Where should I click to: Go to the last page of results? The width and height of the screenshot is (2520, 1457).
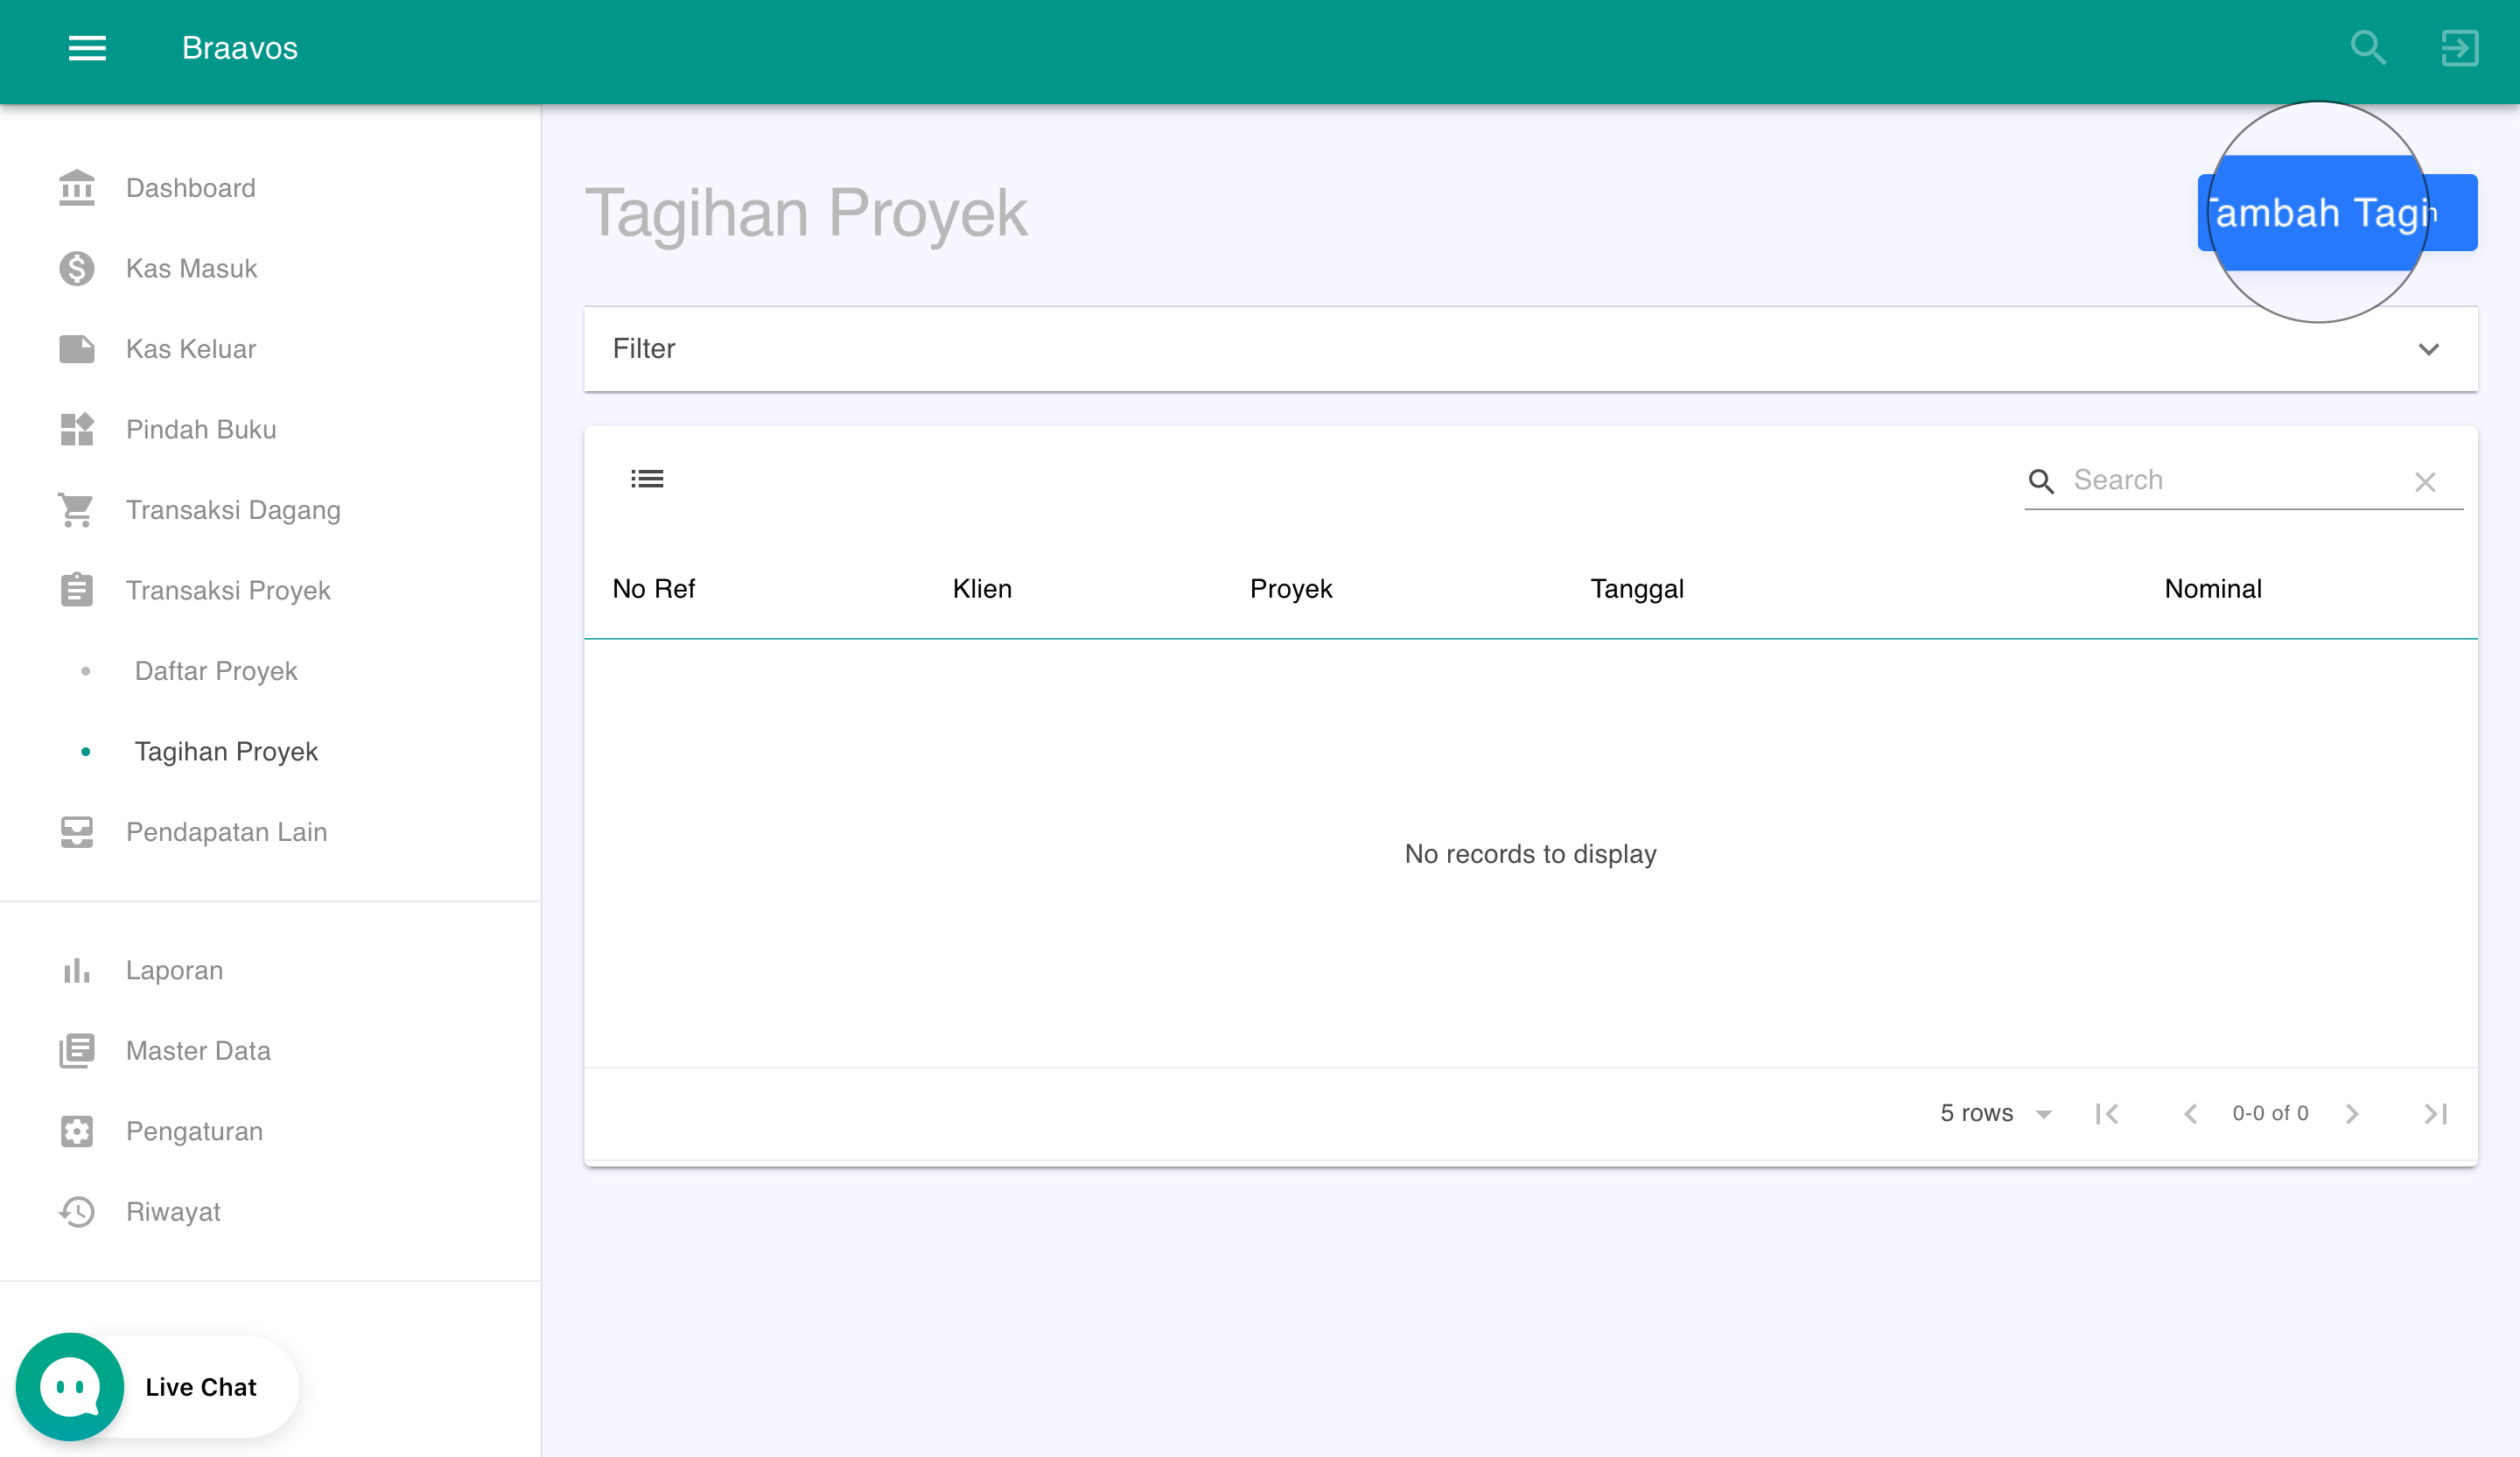coord(2436,1113)
